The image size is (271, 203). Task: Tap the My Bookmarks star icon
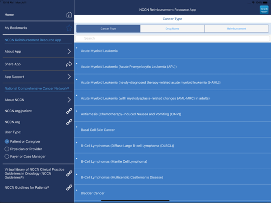[69, 28]
